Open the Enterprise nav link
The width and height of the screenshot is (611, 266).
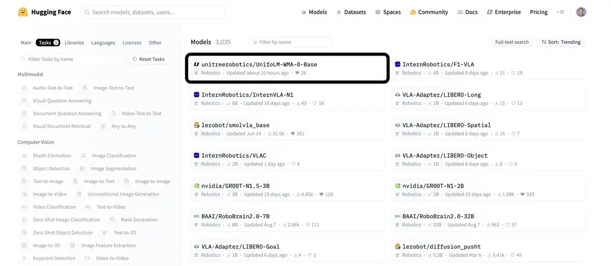[x=504, y=12]
